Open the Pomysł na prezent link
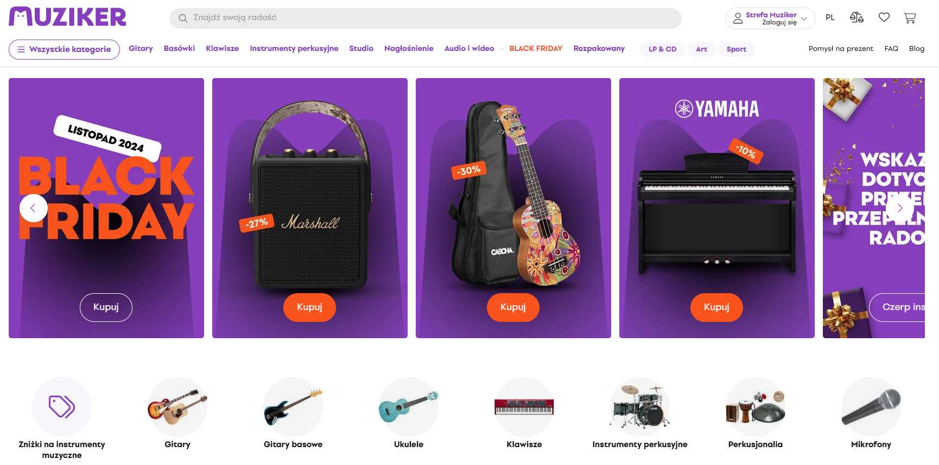Image resolution: width=939 pixels, height=465 pixels. coord(841,49)
